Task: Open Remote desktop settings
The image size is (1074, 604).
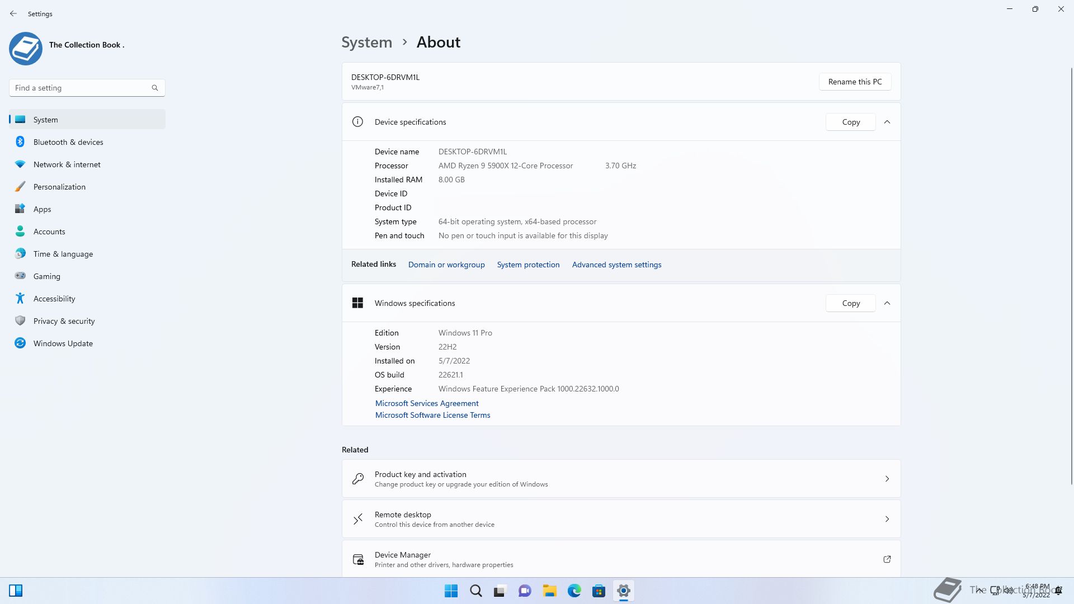Action: pyautogui.click(x=621, y=519)
